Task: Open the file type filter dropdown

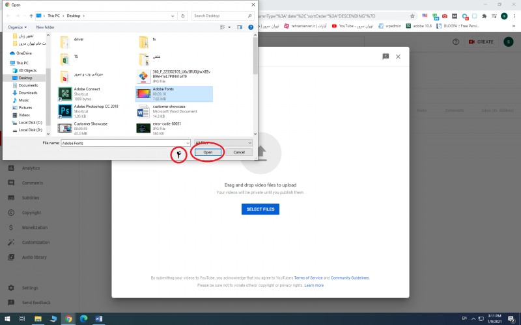Action: (x=223, y=142)
